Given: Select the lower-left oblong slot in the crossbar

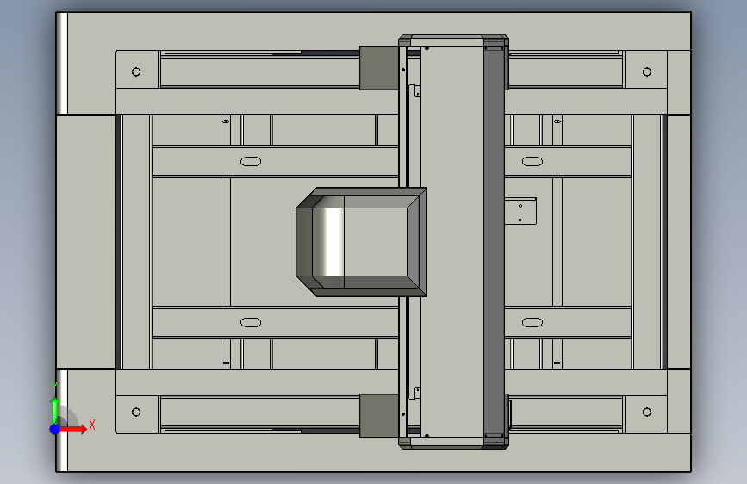Looking at the screenshot, I should [251, 322].
